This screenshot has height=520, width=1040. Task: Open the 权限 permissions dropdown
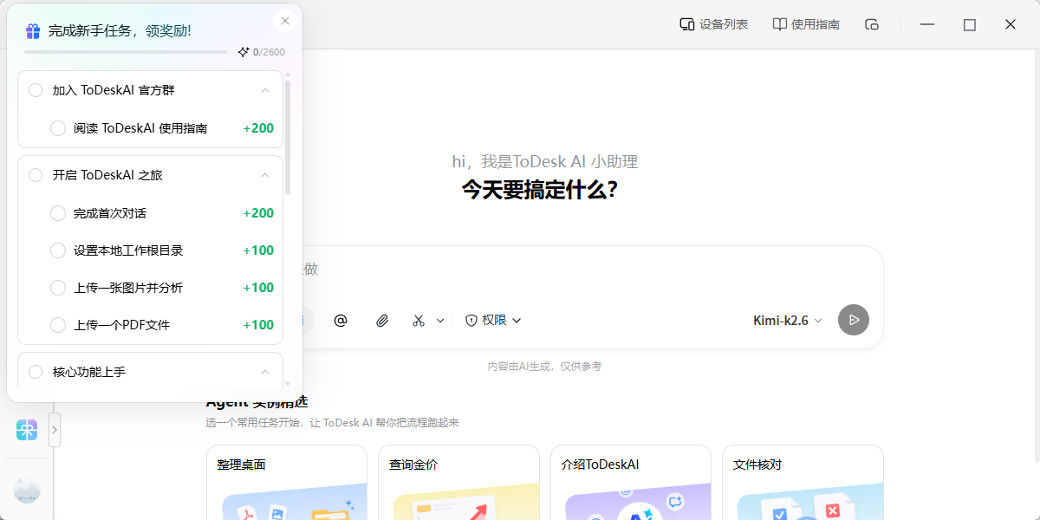tap(494, 321)
